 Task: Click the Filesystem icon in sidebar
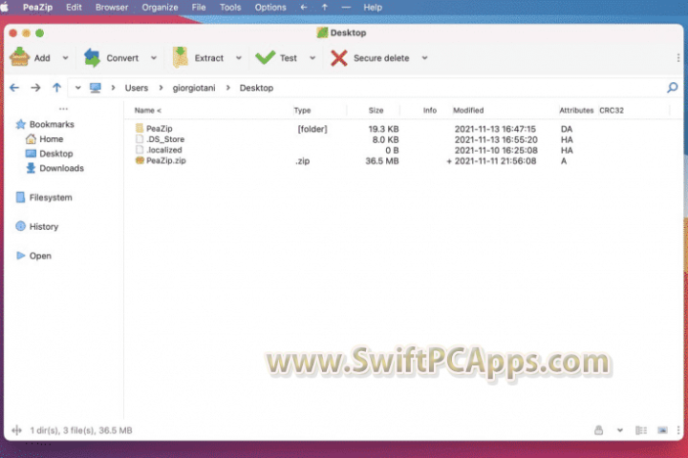click(x=20, y=198)
